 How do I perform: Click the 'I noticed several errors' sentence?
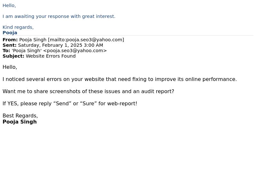(x=120, y=79)
